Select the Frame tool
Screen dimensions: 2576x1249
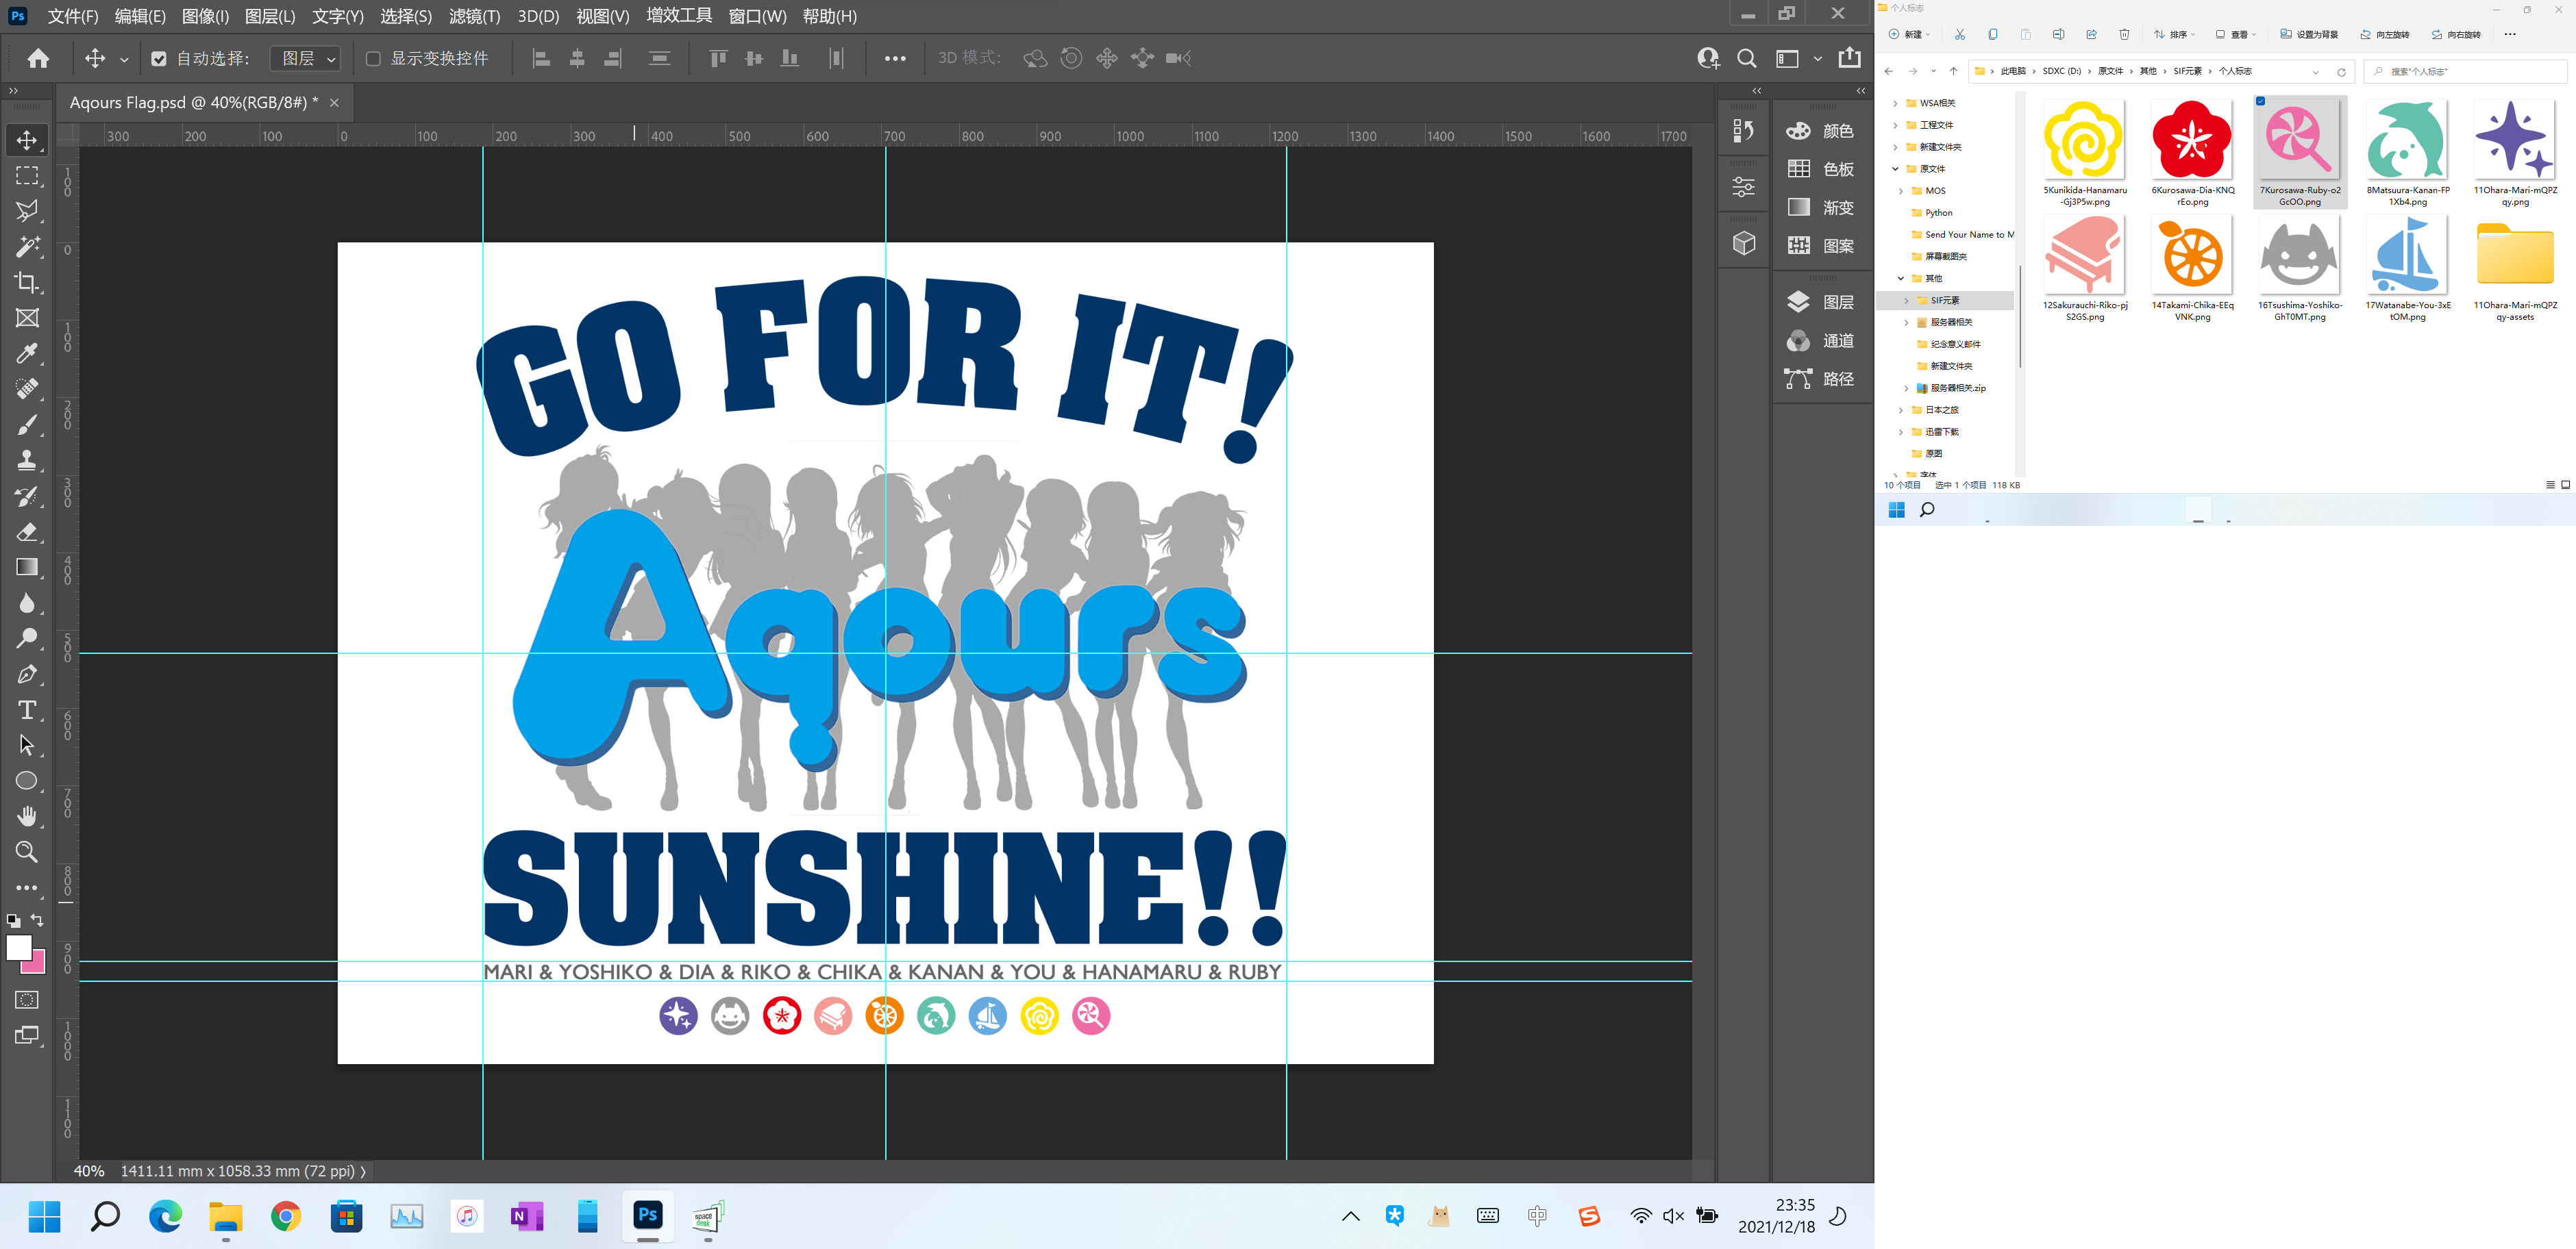(27, 318)
